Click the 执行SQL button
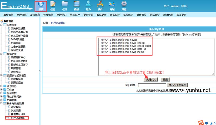 [x=151, y=80]
